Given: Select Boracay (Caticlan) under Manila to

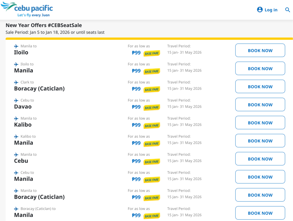Looking at the screenshot, I should point(39,197).
